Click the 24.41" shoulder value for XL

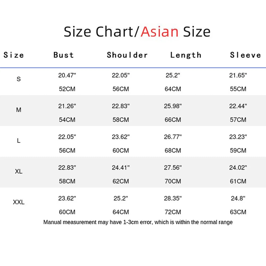coord(121,168)
